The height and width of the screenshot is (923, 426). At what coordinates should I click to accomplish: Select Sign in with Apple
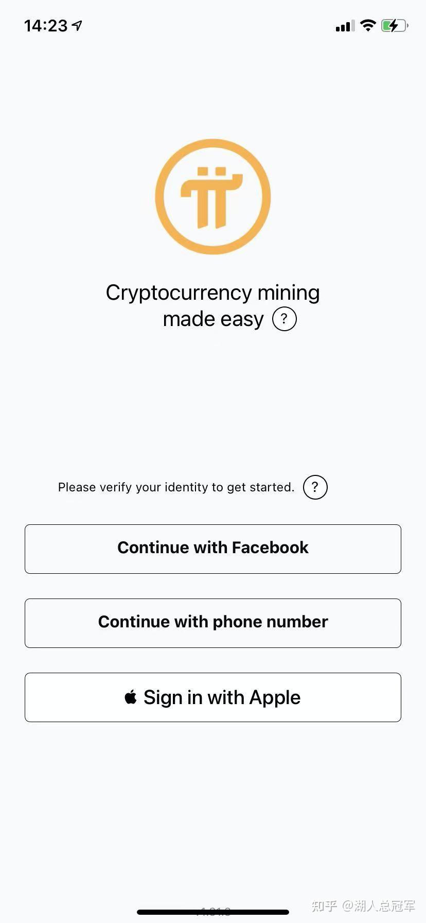pos(213,697)
